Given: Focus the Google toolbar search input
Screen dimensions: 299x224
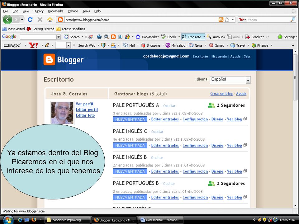Looking at the screenshot, I should 38,37.
